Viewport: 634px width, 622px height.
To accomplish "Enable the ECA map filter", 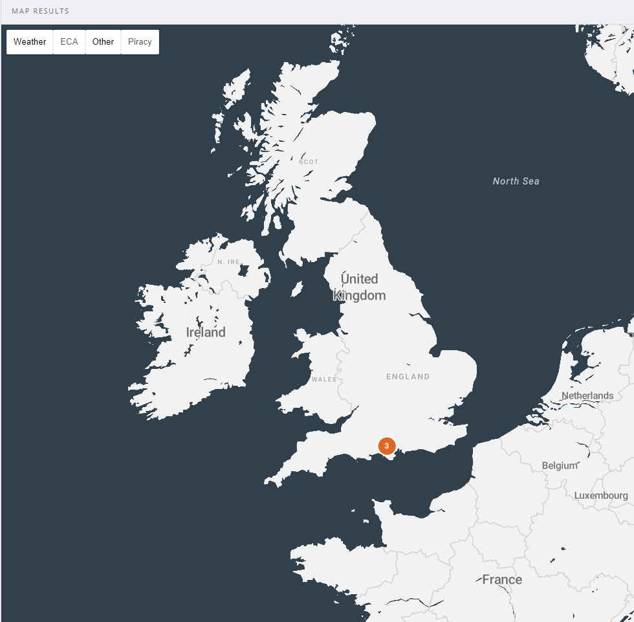I will [x=69, y=41].
